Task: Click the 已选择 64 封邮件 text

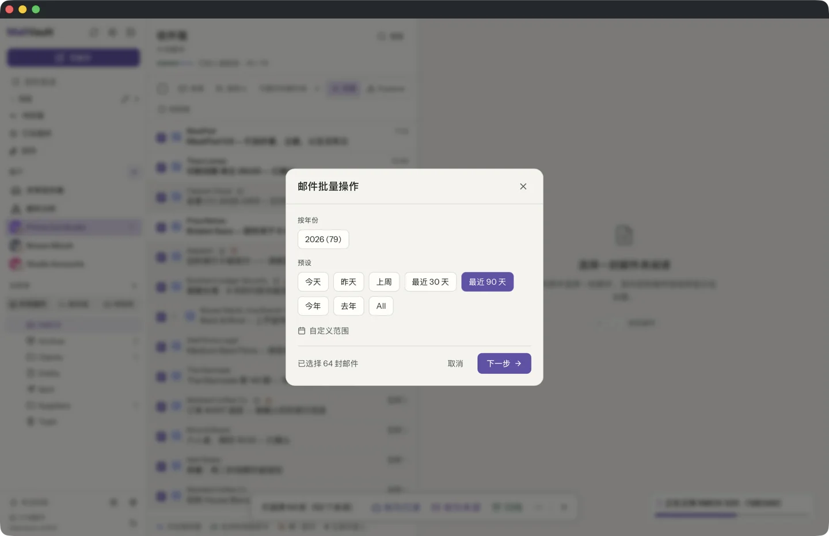Action: [x=328, y=363]
